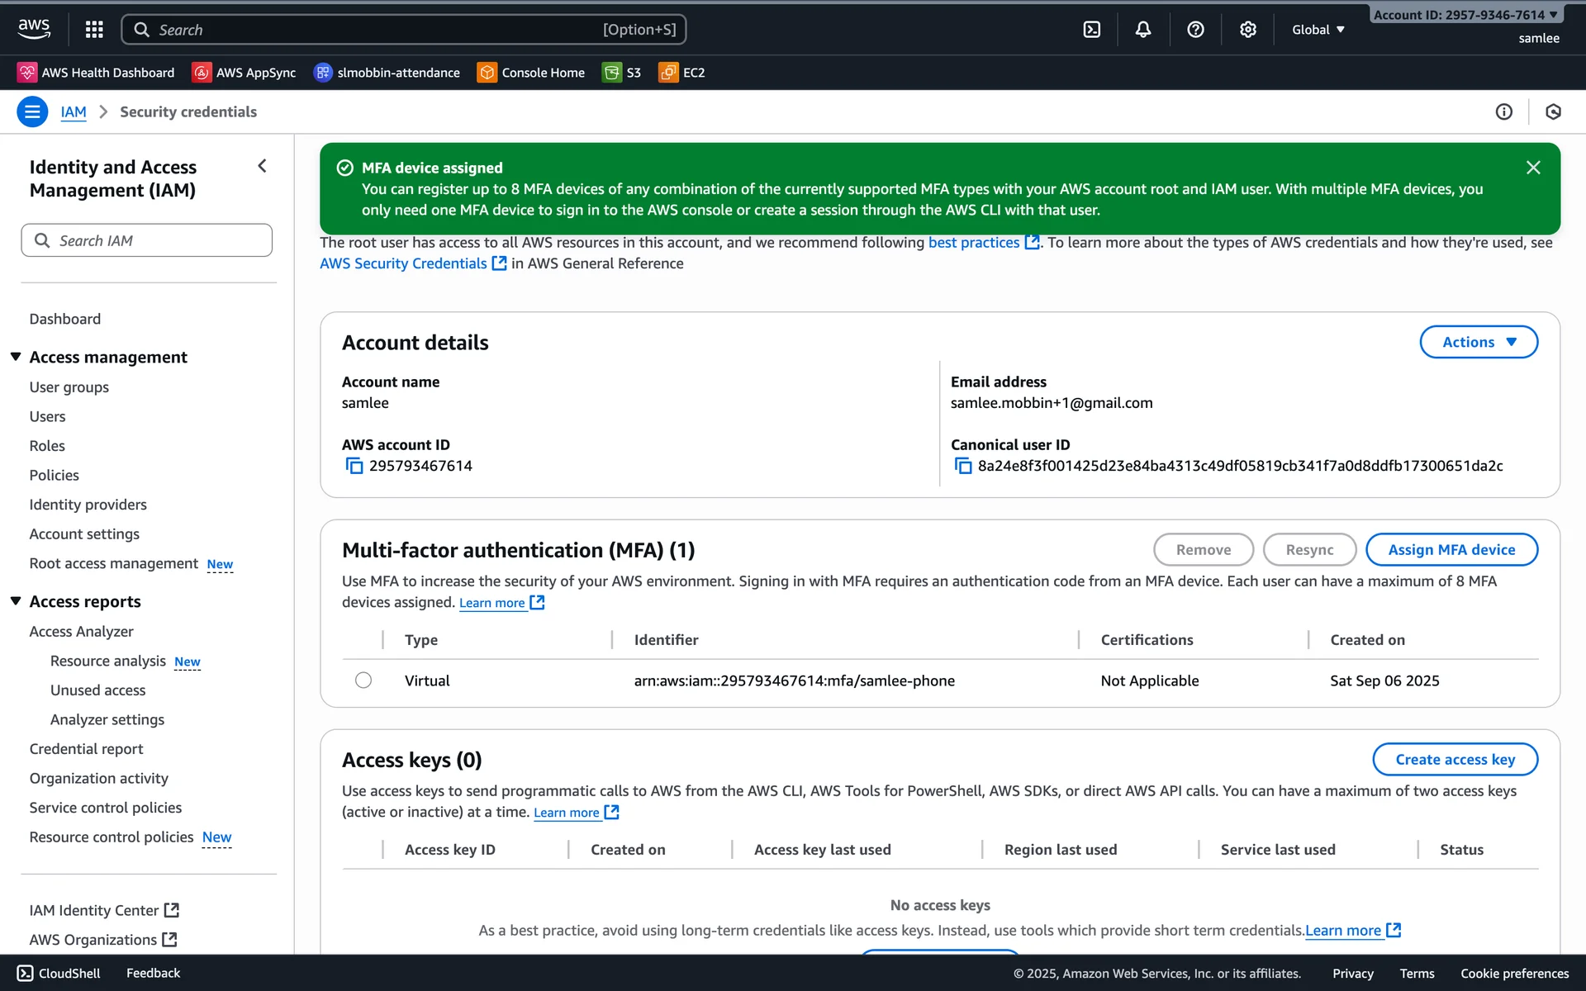Screen dimensions: 1586x991
Task: Copy the canonical user ID
Action: [962, 466]
